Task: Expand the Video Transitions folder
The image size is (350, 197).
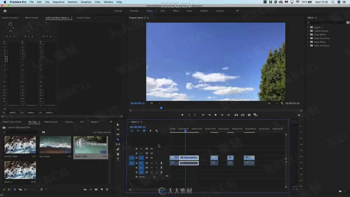Action: pos(308,46)
